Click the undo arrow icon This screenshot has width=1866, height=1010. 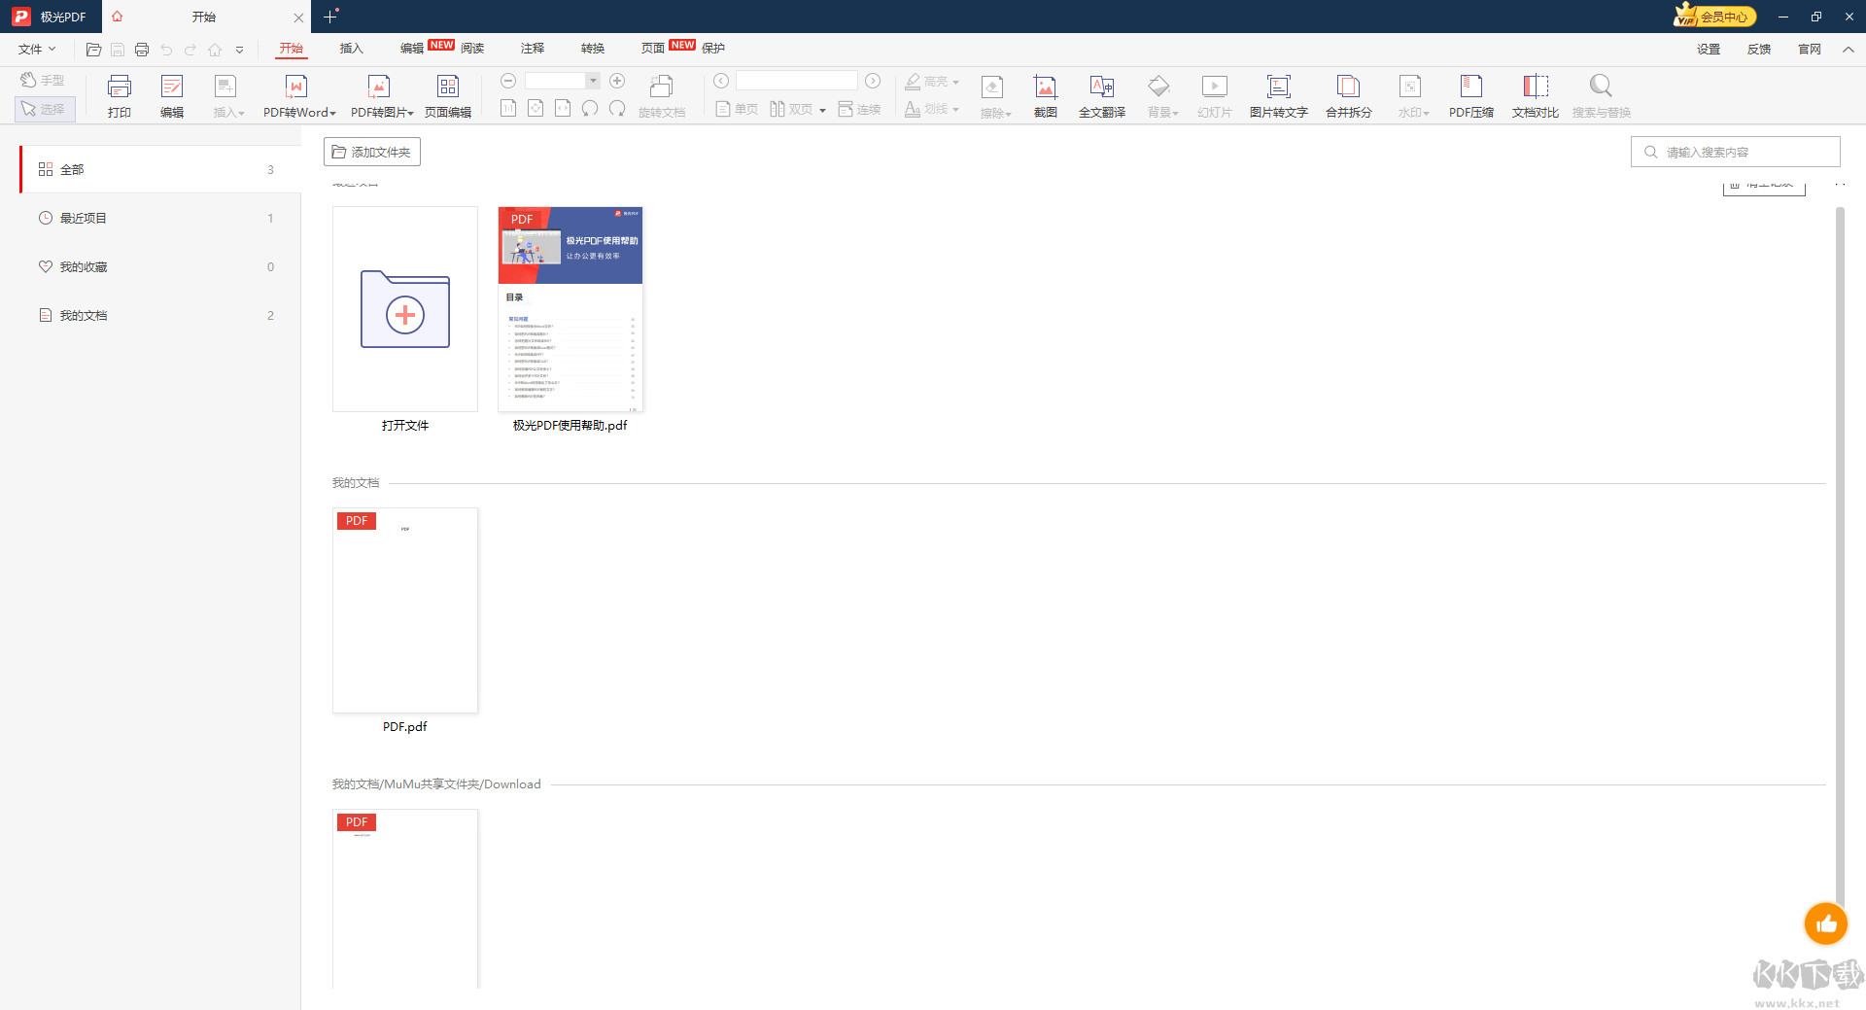166,49
